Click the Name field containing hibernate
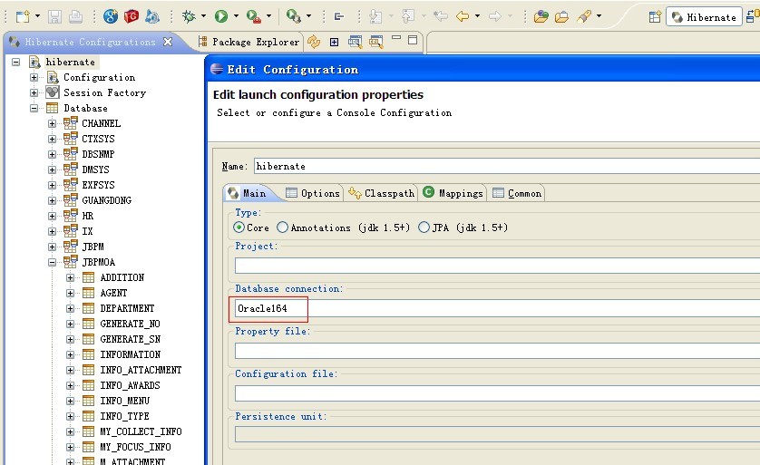Screen dimensions: 760x465 point(507,166)
